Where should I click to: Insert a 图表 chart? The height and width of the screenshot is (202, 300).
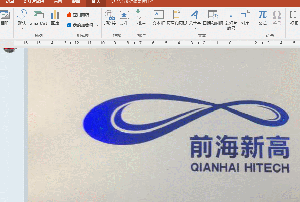point(55,18)
